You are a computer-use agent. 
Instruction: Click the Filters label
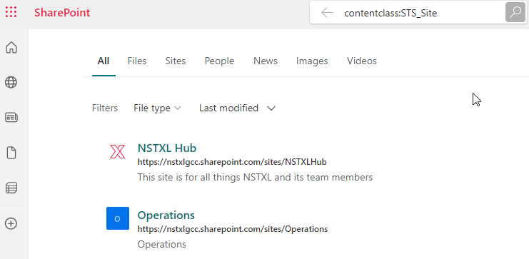(105, 108)
